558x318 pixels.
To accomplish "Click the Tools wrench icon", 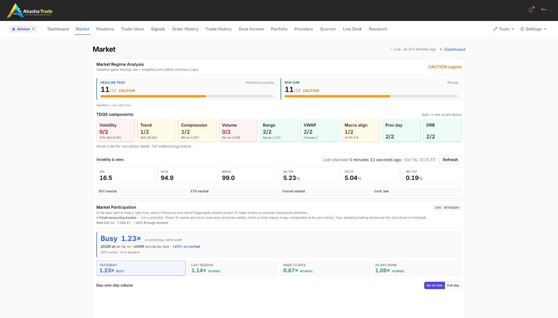I will [x=495, y=29].
